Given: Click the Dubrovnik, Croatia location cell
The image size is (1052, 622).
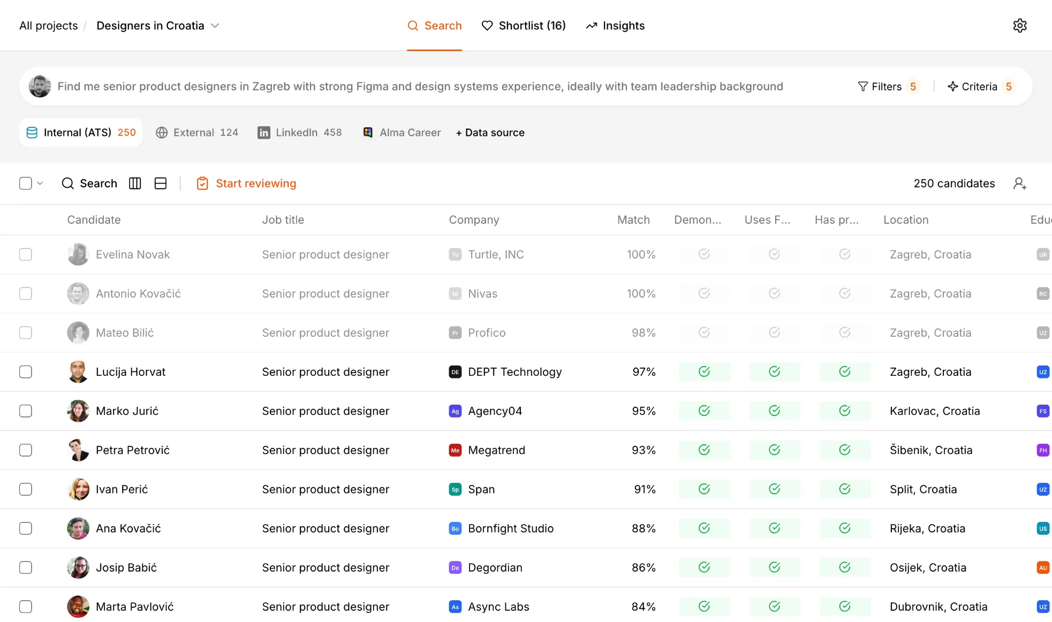Looking at the screenshot, I should (x=939, y=606).
